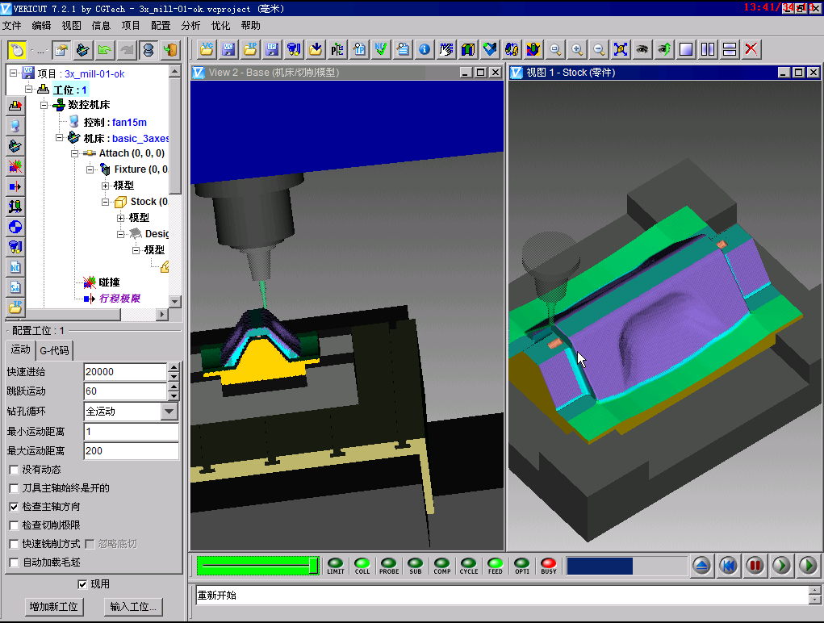Collapse the 机床 basic_3axes tree node

[x=60, y=138]
